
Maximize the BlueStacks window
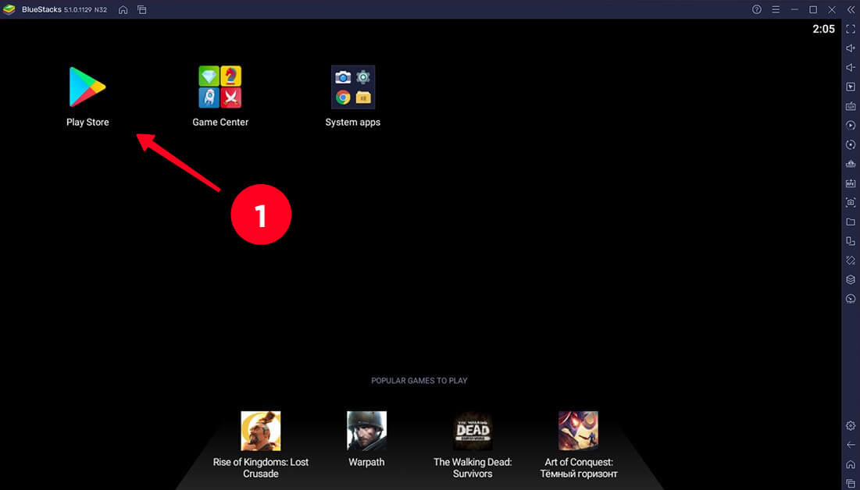[x=813, y=9]
